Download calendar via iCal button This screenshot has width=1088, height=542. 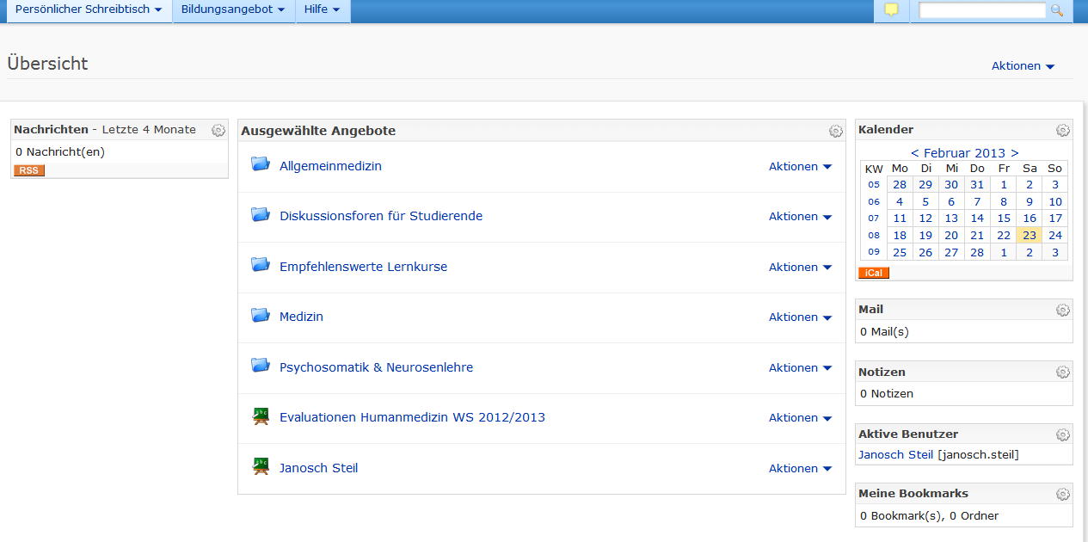click(874, 273)
